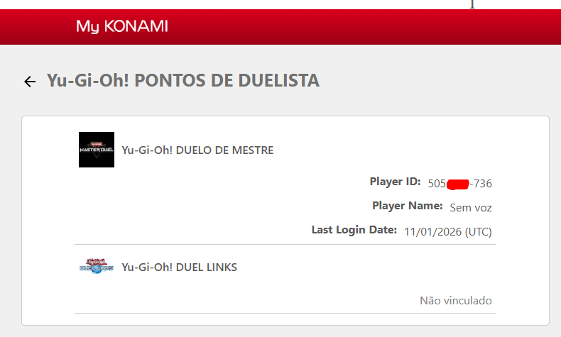Click the Yu-Gi-Oh! PONTOS DE DUELISTA heading
Screen dimensions: 561x337
coord(183,80)
